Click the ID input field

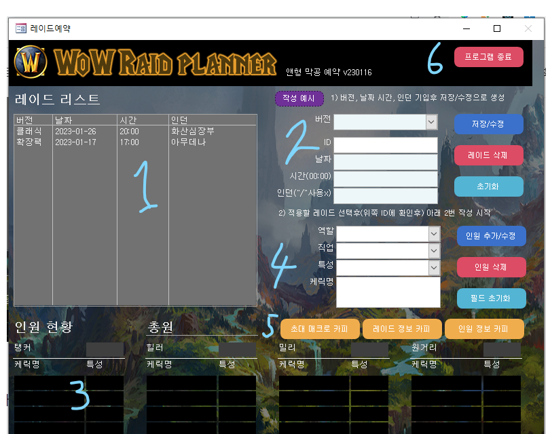click(386, 145)
